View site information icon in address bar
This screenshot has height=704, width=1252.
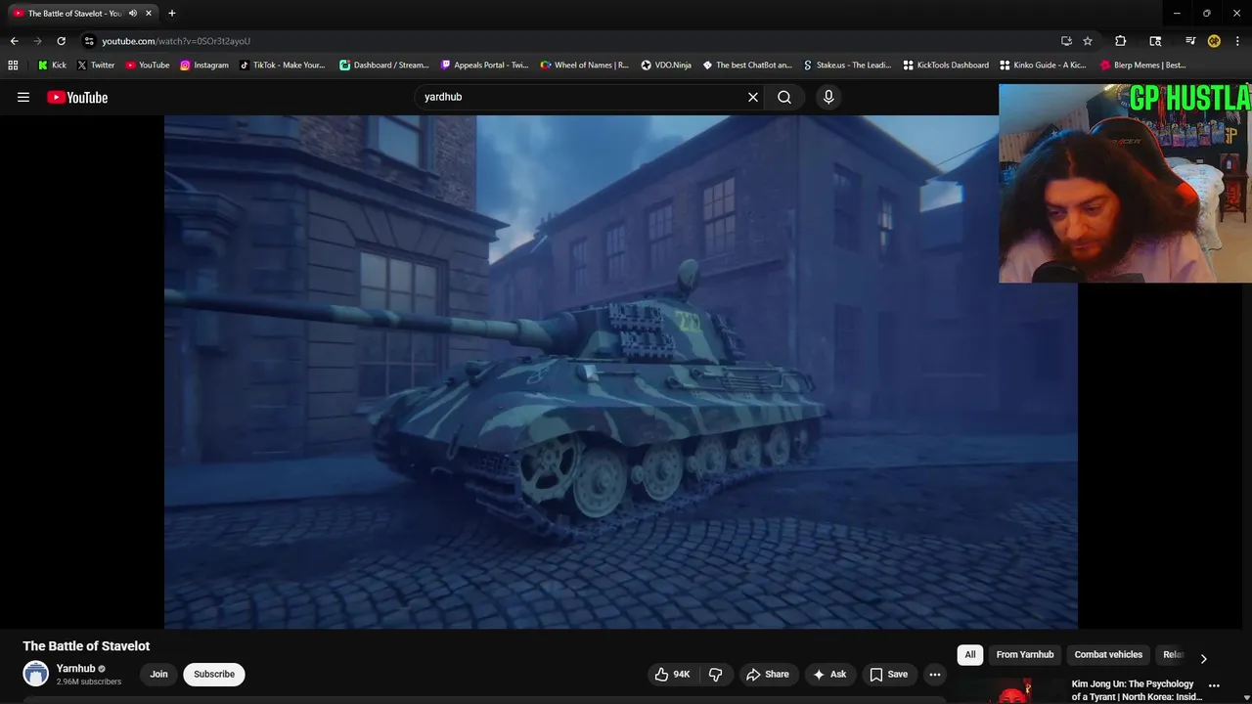coord(89,41)
